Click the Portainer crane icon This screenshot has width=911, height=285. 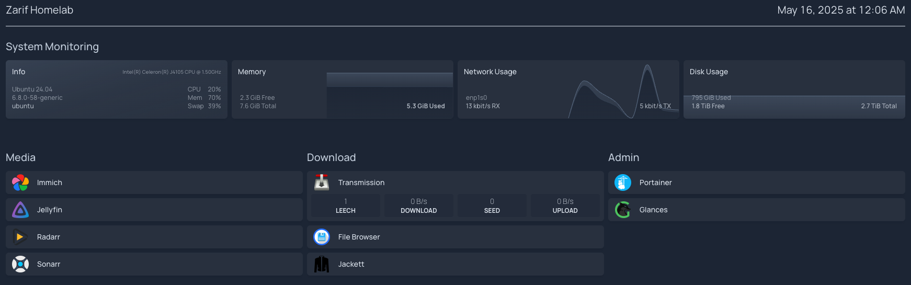[623, 183]
